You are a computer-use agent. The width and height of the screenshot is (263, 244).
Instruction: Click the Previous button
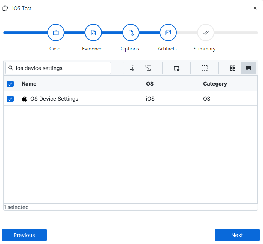tap(24, 235)
